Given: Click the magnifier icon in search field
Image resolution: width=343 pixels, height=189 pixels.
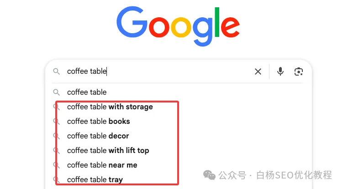Looking at the screenshot, I should [x=57, y=72].
